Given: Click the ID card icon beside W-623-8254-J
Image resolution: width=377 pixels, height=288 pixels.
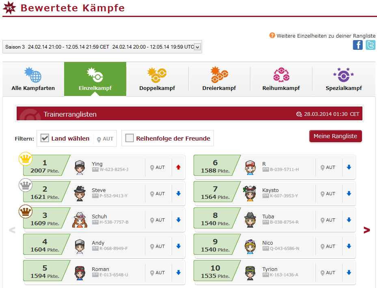Looking at the screenshot, I should click(x=95, y=169).
